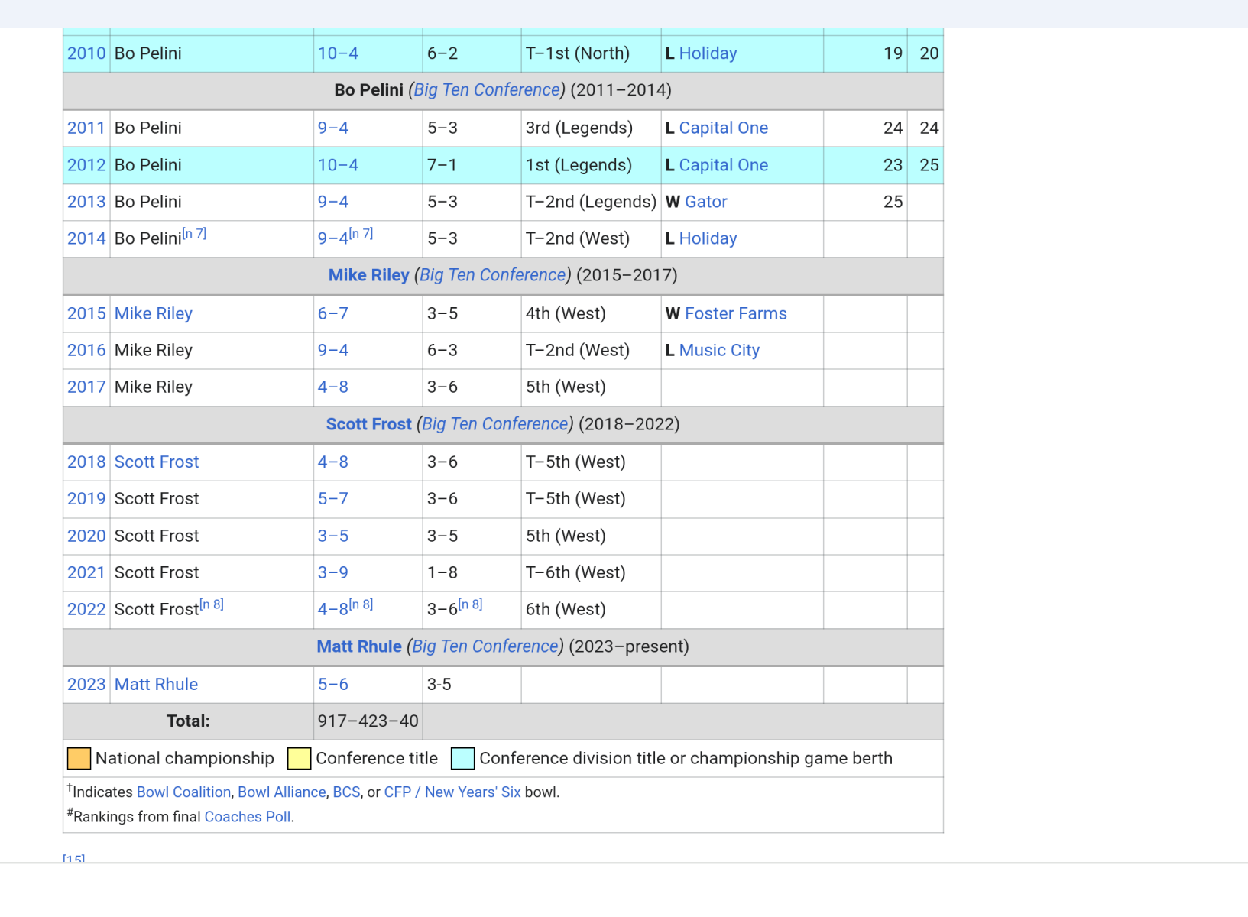This screenshot has width=1248, height=917.
Task: Open the 2016 season link
Action: 86,350
